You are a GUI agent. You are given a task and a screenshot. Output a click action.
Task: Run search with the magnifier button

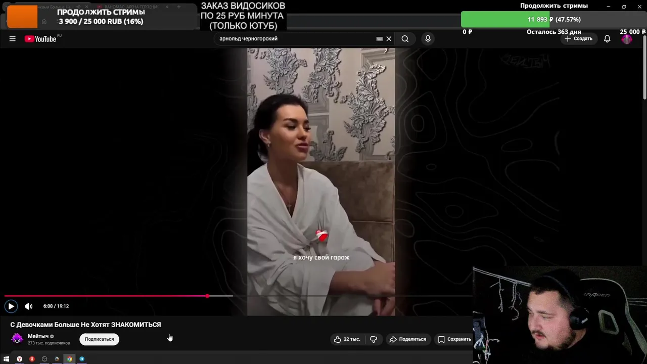405,39
